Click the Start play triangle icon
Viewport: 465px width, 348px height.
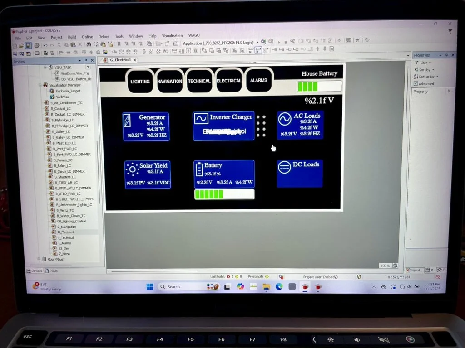click(279, 42)
